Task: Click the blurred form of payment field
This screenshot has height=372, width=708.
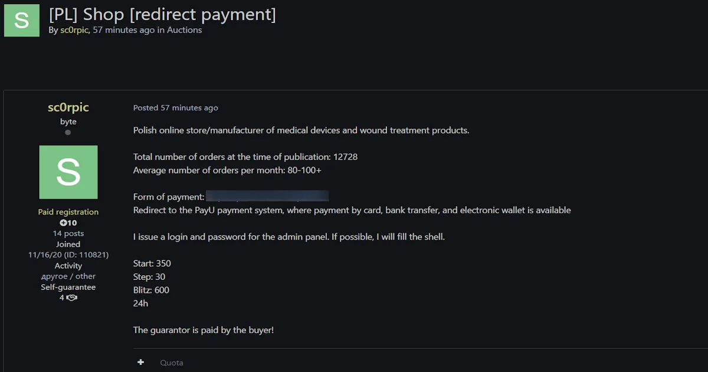Action: 267,197
